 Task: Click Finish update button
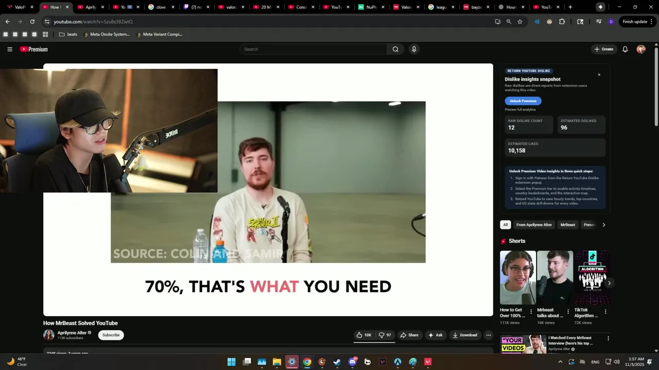(x=637, y=22)
